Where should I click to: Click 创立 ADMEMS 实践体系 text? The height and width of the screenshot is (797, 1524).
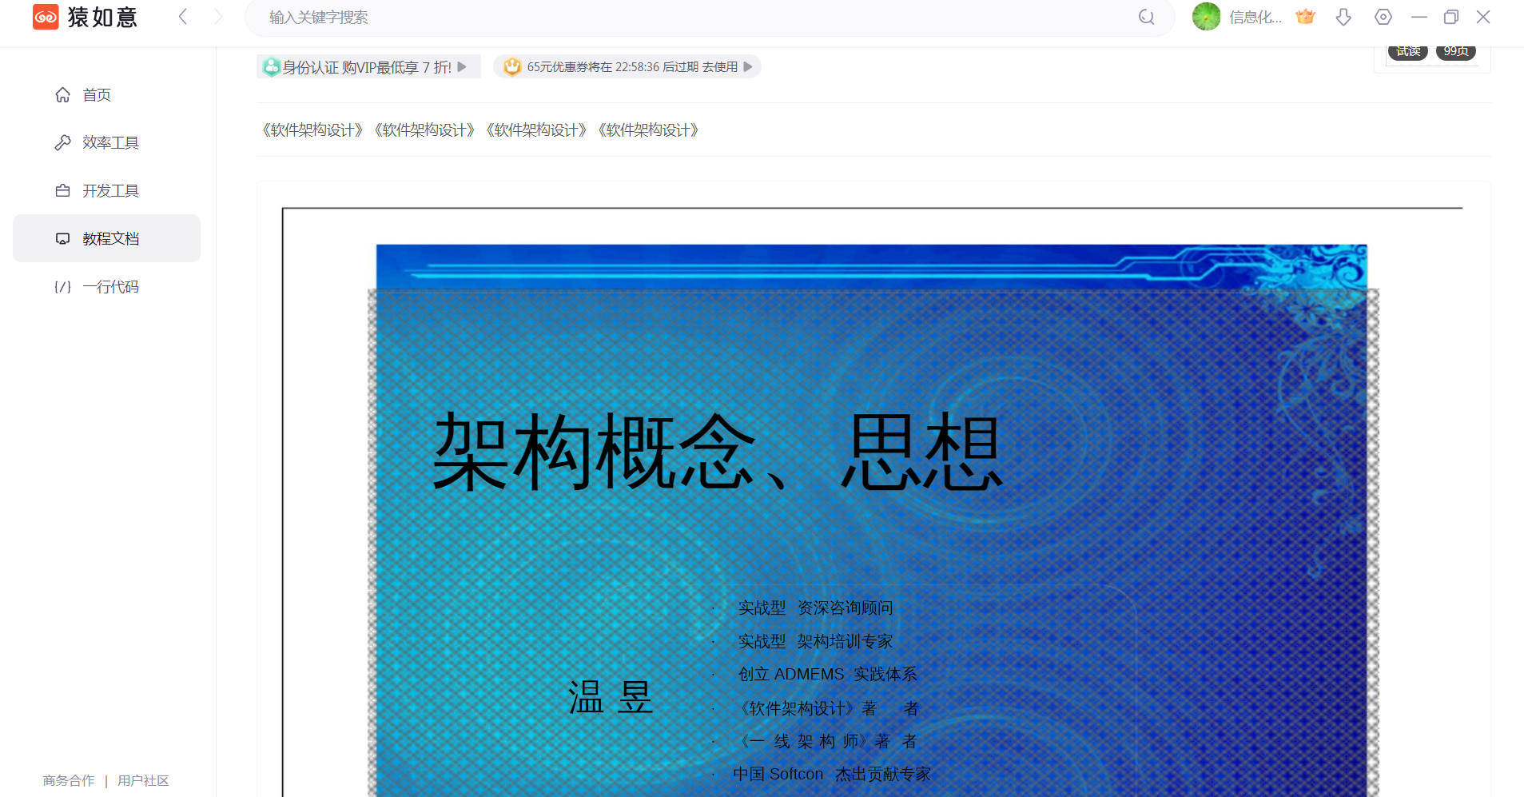(x=827, y=674)
